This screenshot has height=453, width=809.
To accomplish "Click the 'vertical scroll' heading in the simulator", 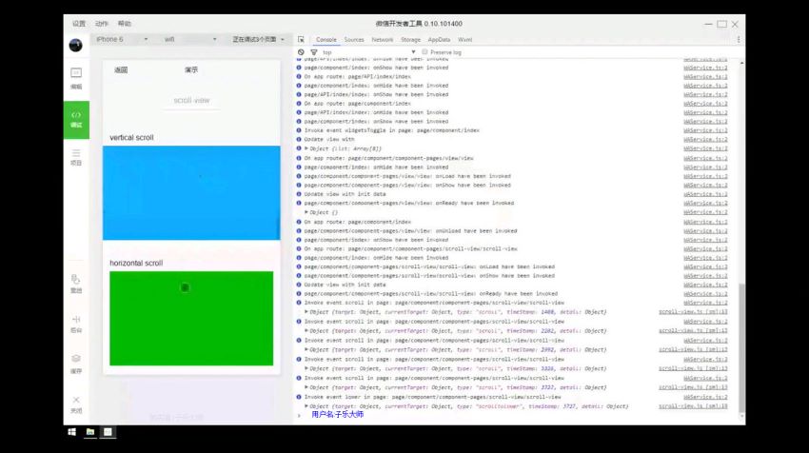I will (x=131, y=138).
